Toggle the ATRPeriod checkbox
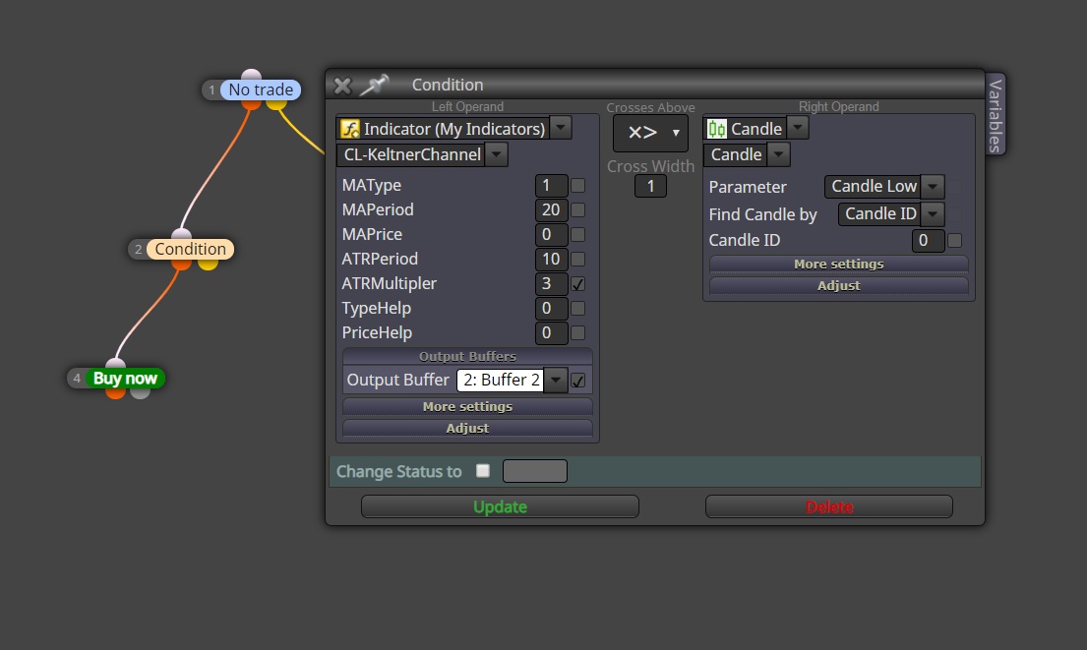The image size is (1087, 650). click(577, 260)
